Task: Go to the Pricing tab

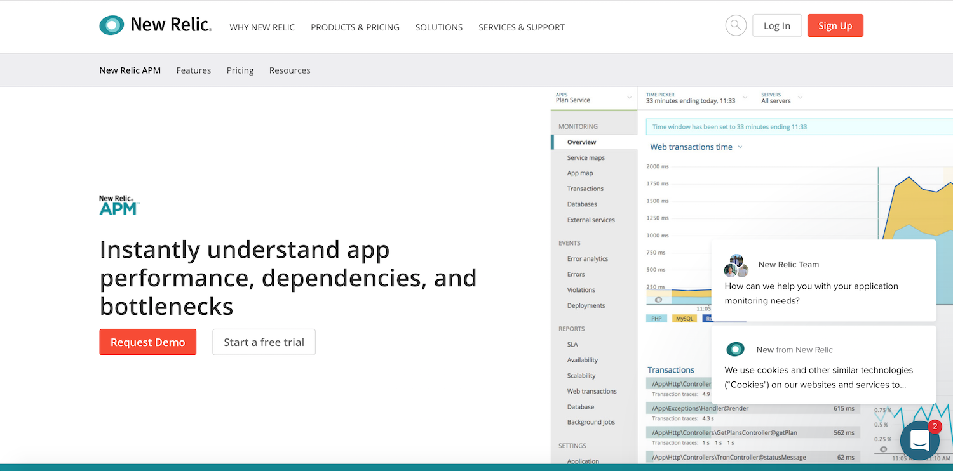Action: click(x=240, y=70)
